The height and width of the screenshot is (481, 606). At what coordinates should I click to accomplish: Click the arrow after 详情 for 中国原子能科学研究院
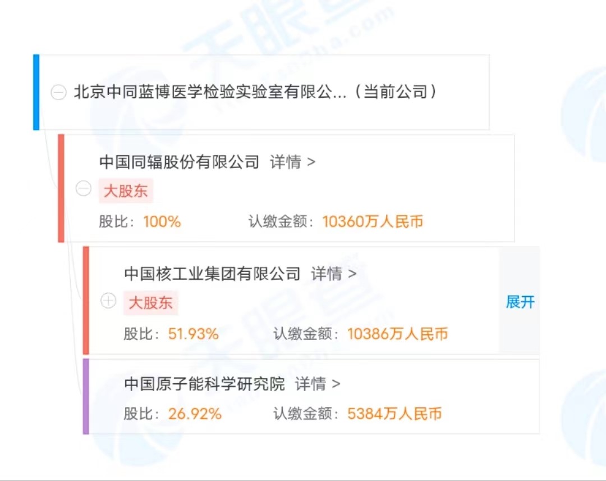[x=337, y=384]
